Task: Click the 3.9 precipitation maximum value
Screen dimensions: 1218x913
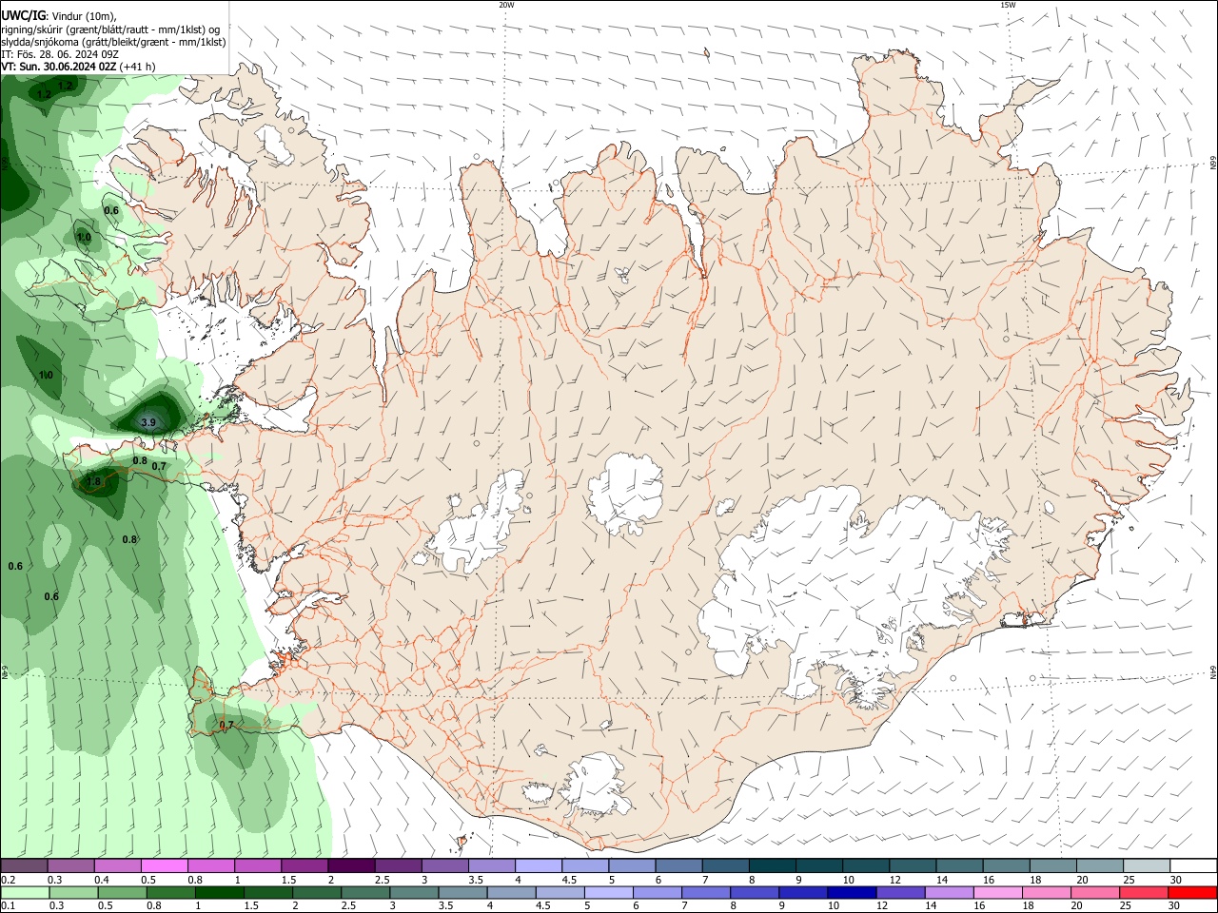Action: [148, 422]
